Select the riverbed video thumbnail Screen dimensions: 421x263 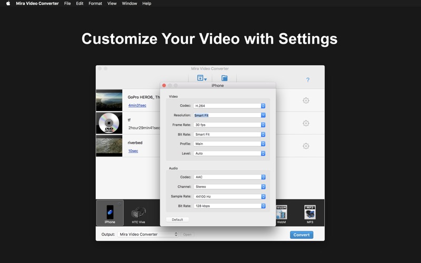point(109,146)
